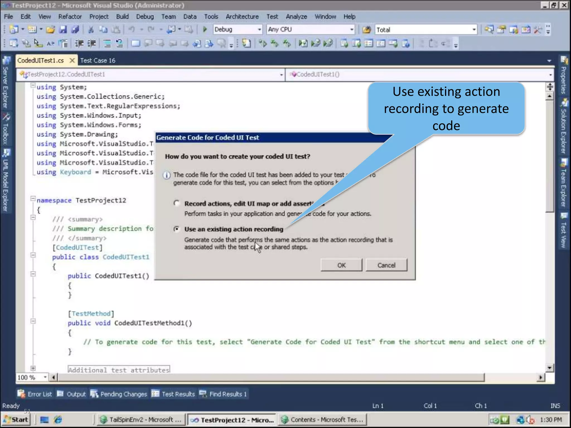Click the Copy icon in toolbar
The width and height of the screenshot is (571, 428).
click(103, 29)
